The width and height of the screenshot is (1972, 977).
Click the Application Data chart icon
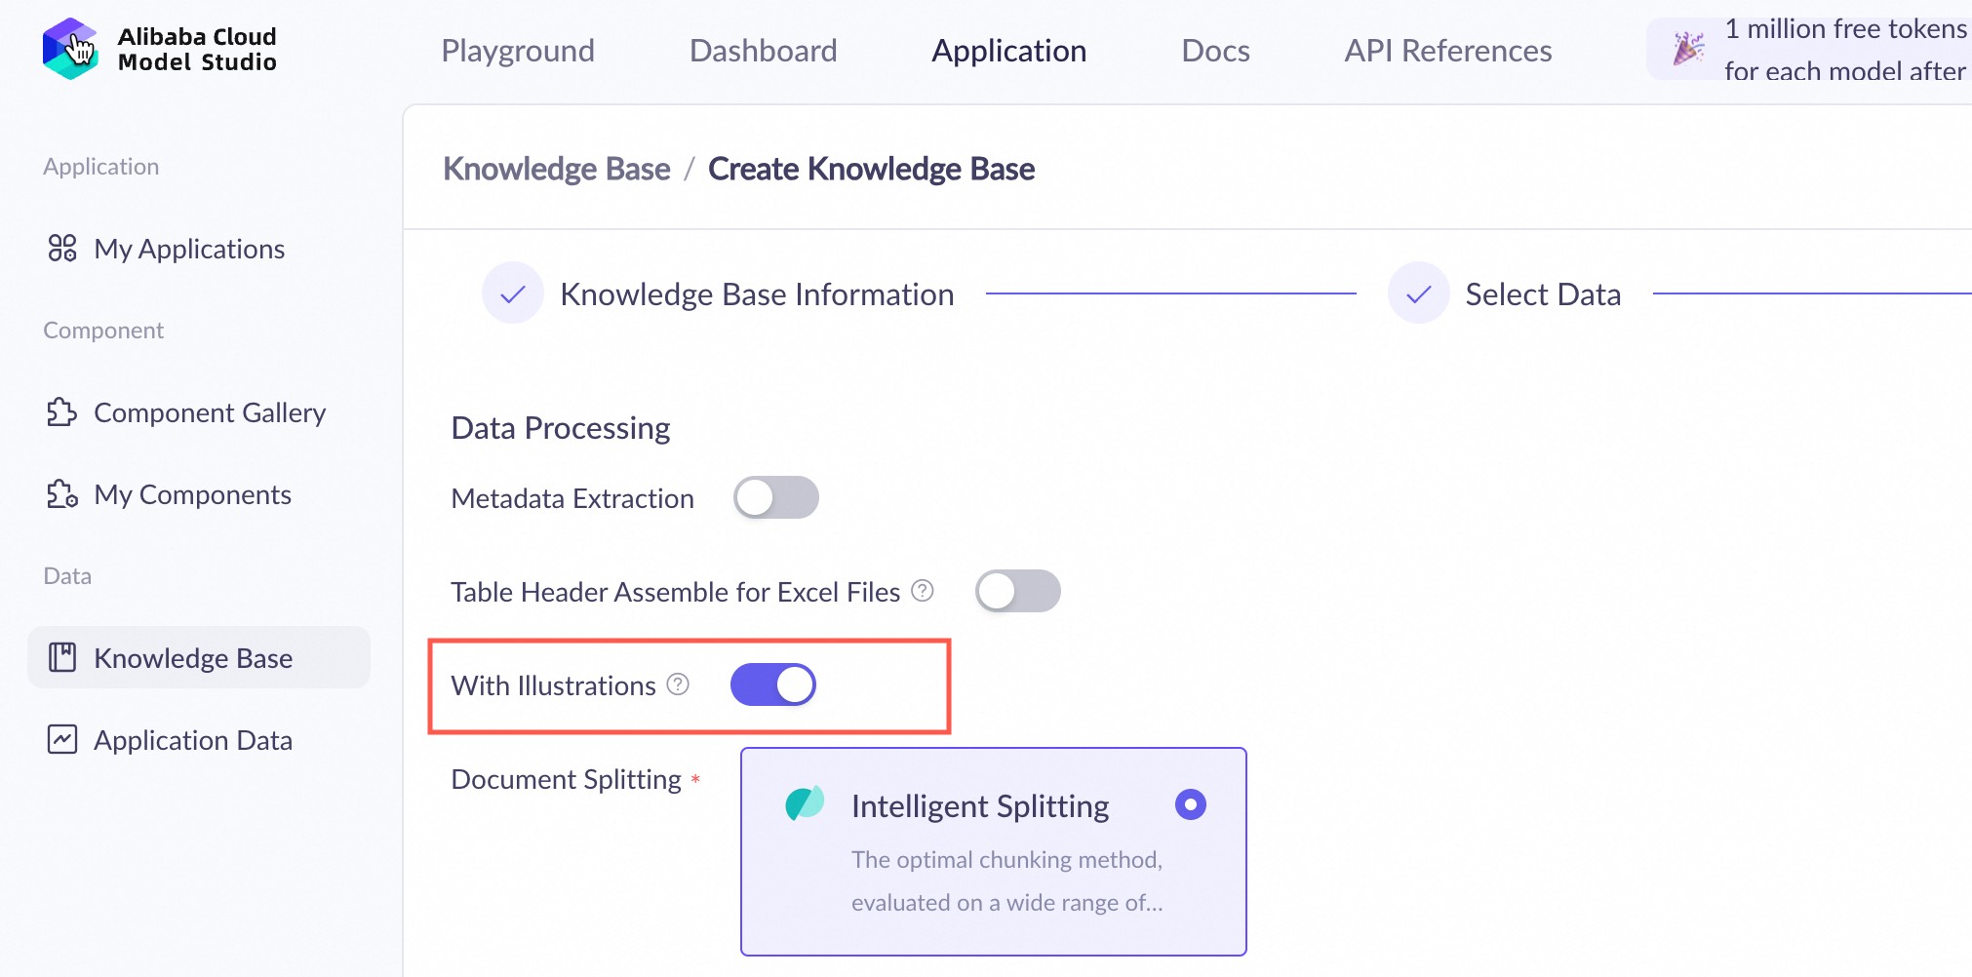(x=62, y=740)
